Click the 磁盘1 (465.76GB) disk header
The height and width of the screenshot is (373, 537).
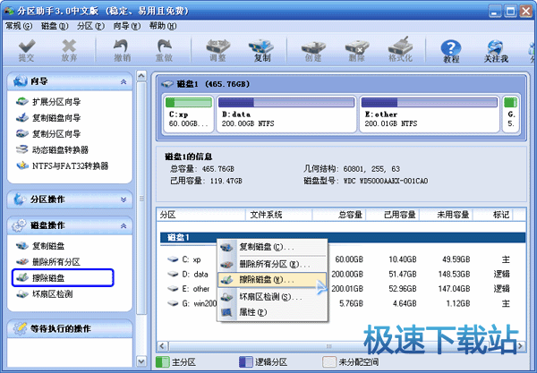(341, 84)
